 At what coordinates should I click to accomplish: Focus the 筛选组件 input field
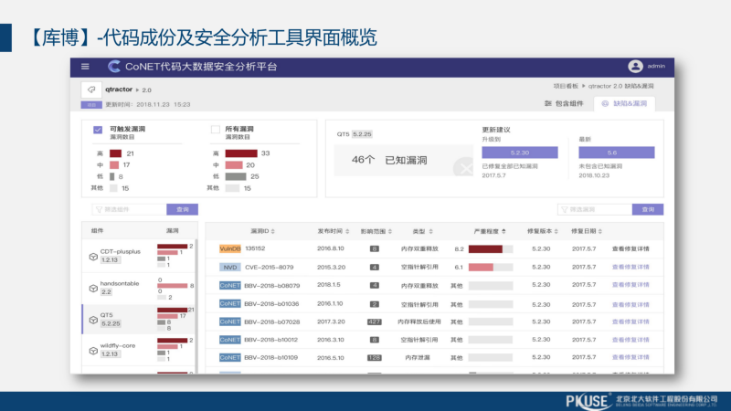129,210
